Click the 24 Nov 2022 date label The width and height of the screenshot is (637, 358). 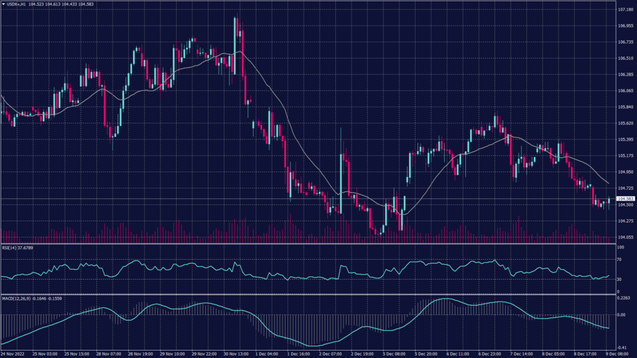click(x=14, y=354)
